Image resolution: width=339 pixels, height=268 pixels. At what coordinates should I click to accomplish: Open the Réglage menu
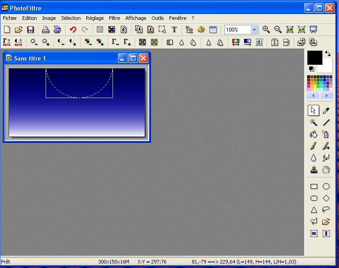tap(95, 18)
